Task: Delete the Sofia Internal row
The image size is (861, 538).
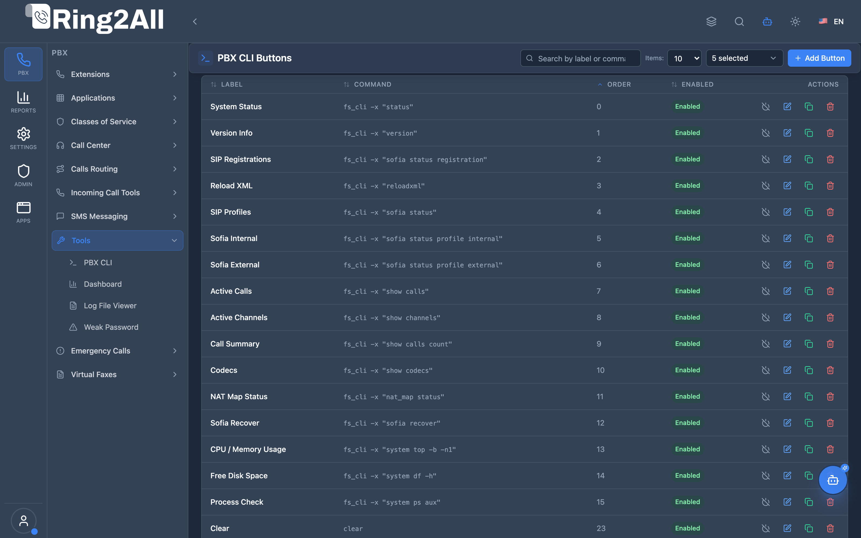Action: [830, 238]
